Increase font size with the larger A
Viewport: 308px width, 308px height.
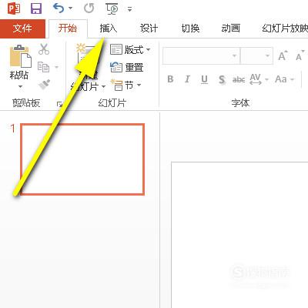click(x=283, y=55)
